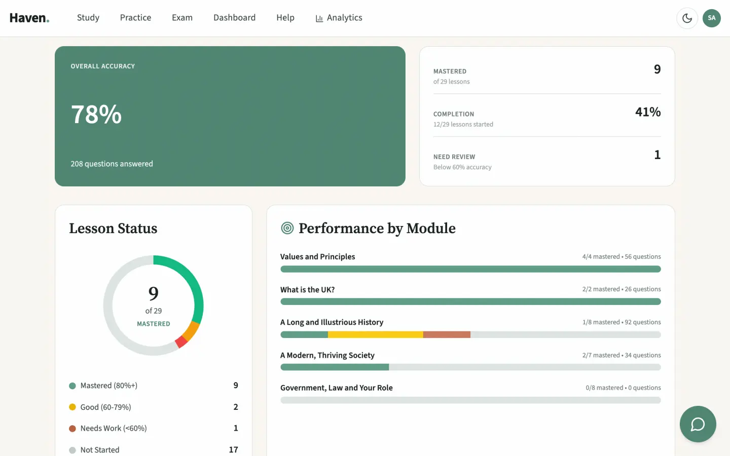The height and width of the screenshot is (456, 730).
Task: Click the 78% overall accuracy figure
Action: pos(96,115)
